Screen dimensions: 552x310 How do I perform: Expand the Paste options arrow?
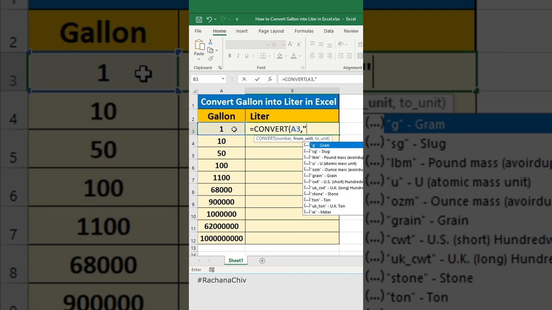[199, 59]
